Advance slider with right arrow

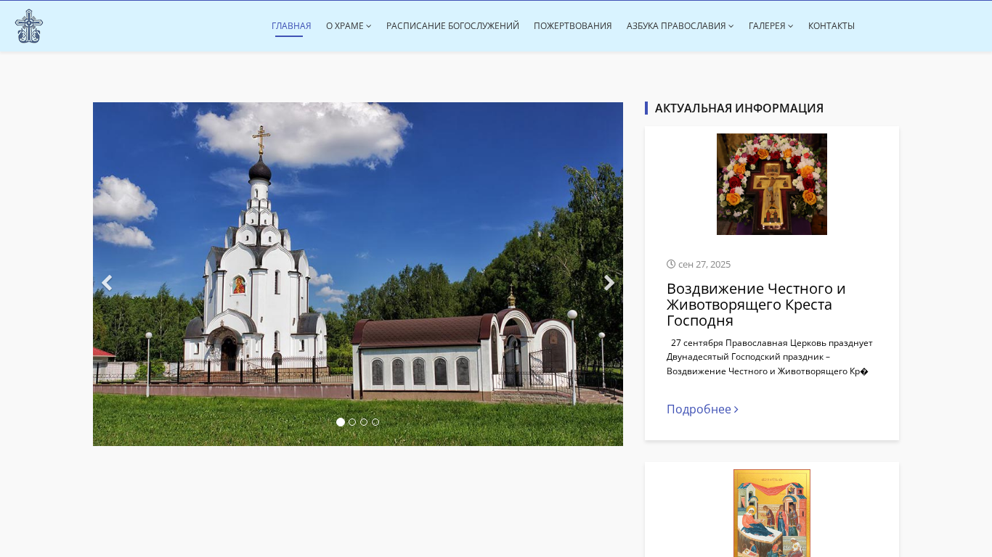coord(609,283)
